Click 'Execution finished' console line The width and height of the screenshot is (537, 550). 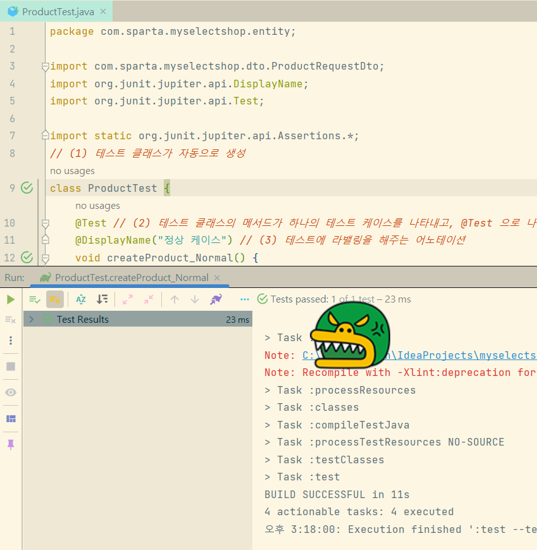(x=400, y=529)
